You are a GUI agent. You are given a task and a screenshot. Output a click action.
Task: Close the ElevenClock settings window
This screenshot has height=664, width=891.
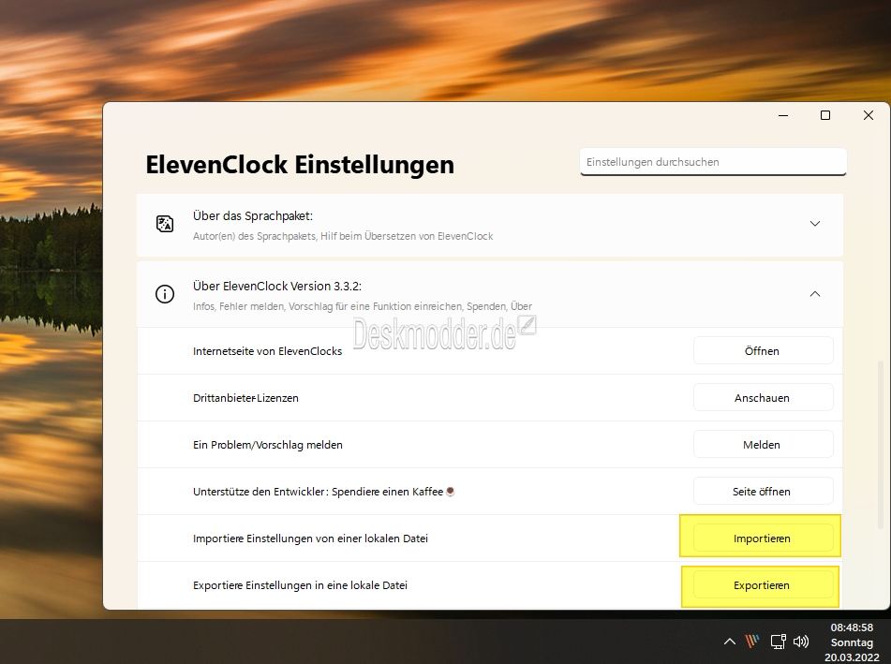click(869, 115)
